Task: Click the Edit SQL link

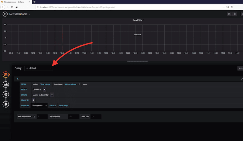Action: tap(53, 106)
